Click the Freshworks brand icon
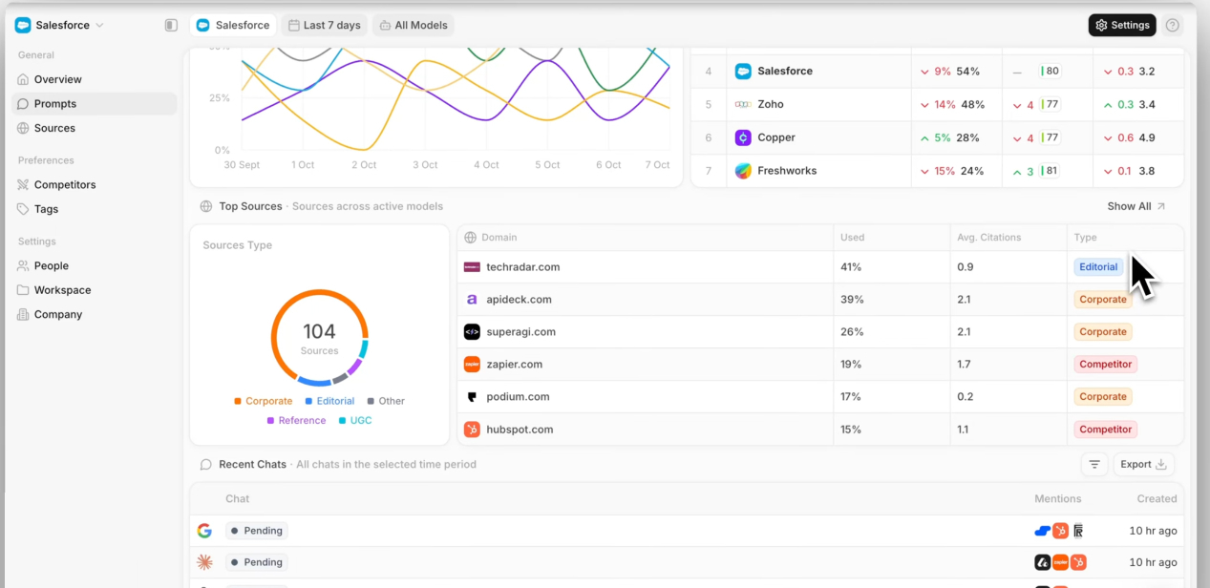Viewport: 1210px width, 588px height. click(x=743, y=171)
